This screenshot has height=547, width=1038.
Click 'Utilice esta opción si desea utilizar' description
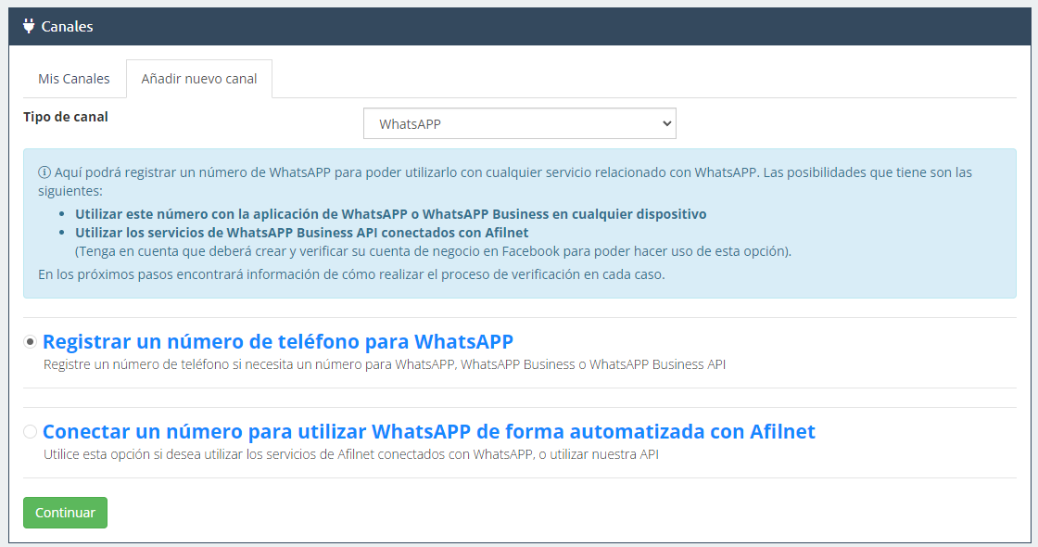coord(351,454)
